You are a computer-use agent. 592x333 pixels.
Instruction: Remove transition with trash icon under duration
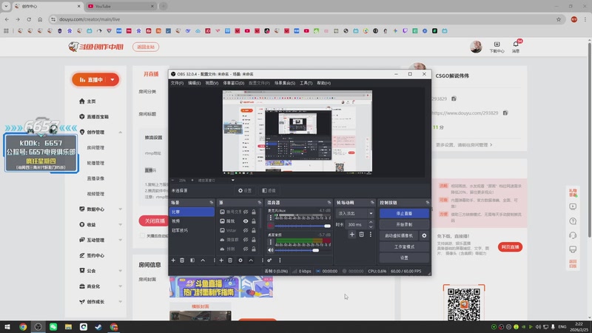click(361, 235)
